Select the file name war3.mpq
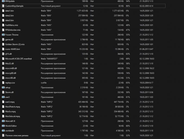Viewport: 184px width, 139px height. tap(10, 102)
